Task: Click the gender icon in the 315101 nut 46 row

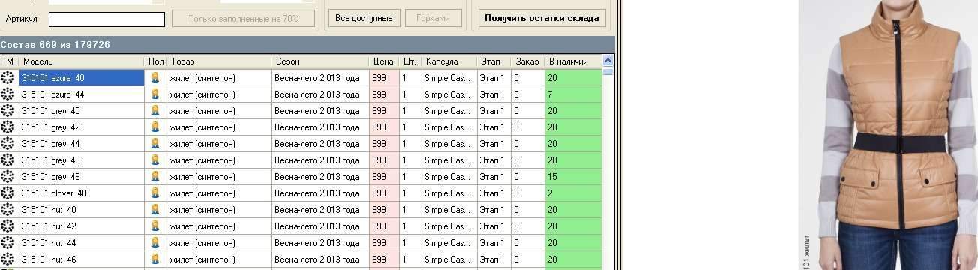Action: (x=155, y=259)
